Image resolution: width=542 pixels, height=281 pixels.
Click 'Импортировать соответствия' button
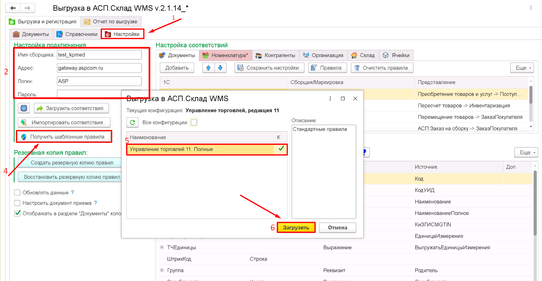64,122
